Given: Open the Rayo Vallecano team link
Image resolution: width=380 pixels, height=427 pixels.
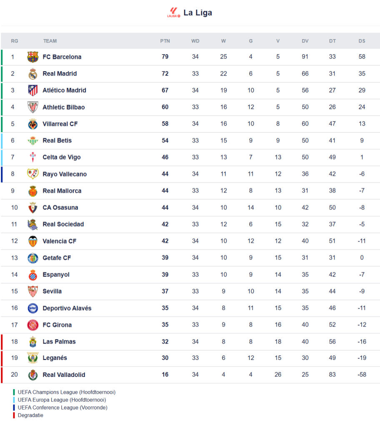Looking at the screenshot, I should pyautogui.click(x=65, y=174).
